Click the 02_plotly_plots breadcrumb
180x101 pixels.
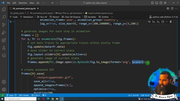coord(17,13)
